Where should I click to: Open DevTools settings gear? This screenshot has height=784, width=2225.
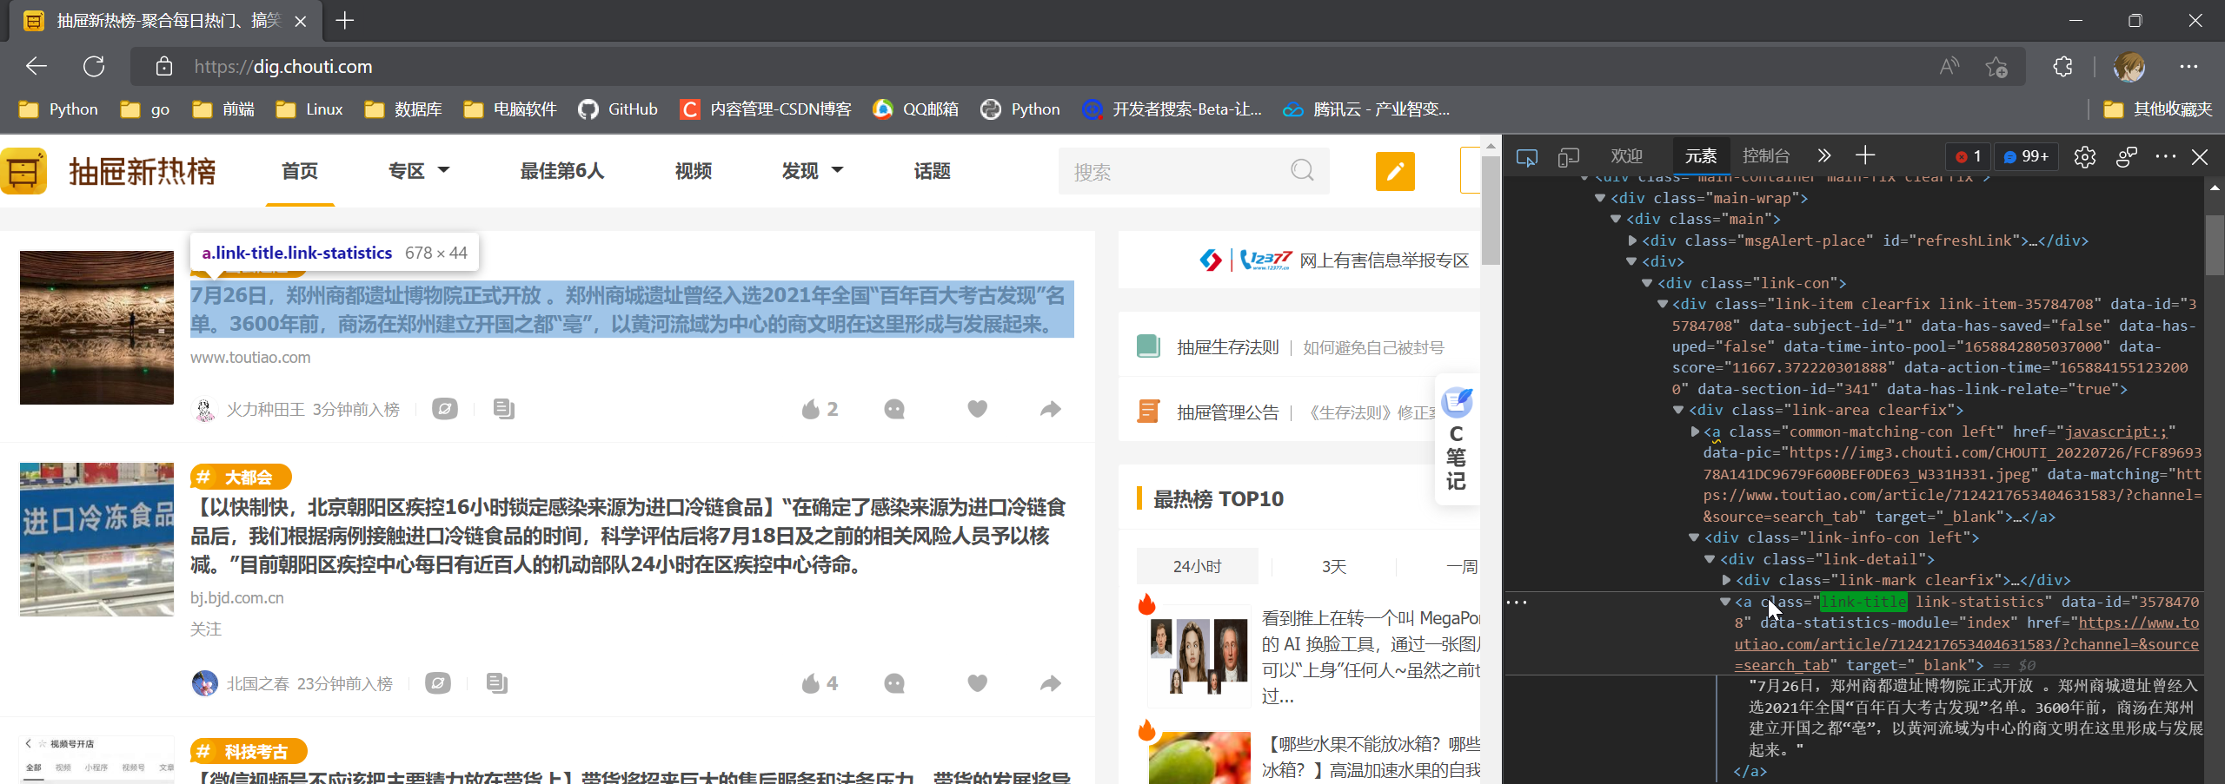click(x=2084, y=157)
